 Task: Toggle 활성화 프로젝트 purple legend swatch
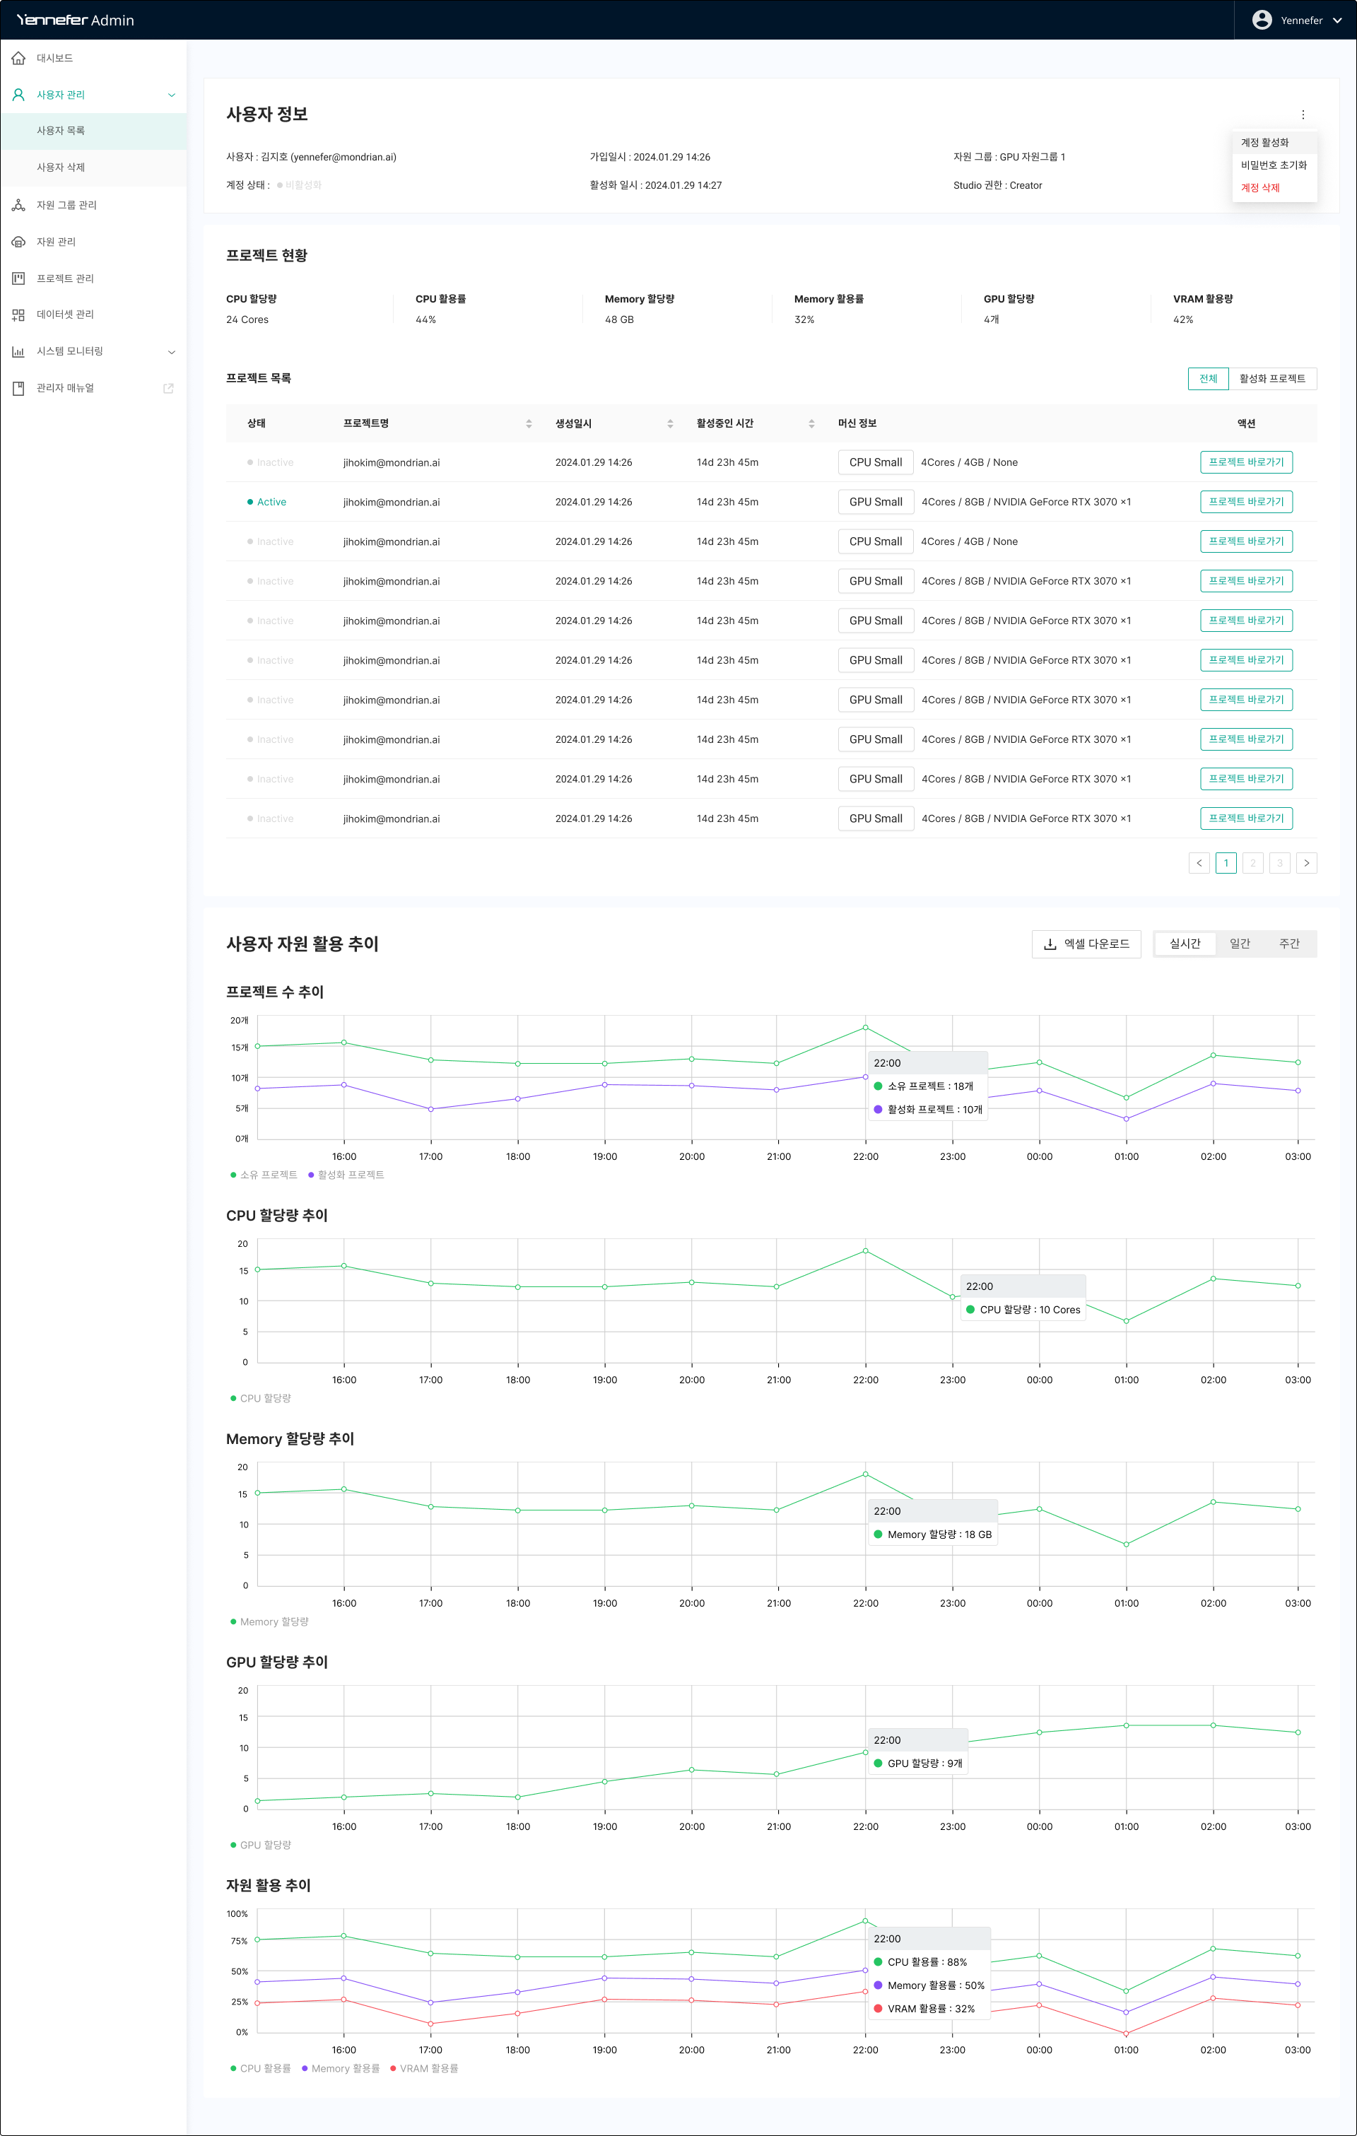pyautogui.click(x=311, y=1175)
